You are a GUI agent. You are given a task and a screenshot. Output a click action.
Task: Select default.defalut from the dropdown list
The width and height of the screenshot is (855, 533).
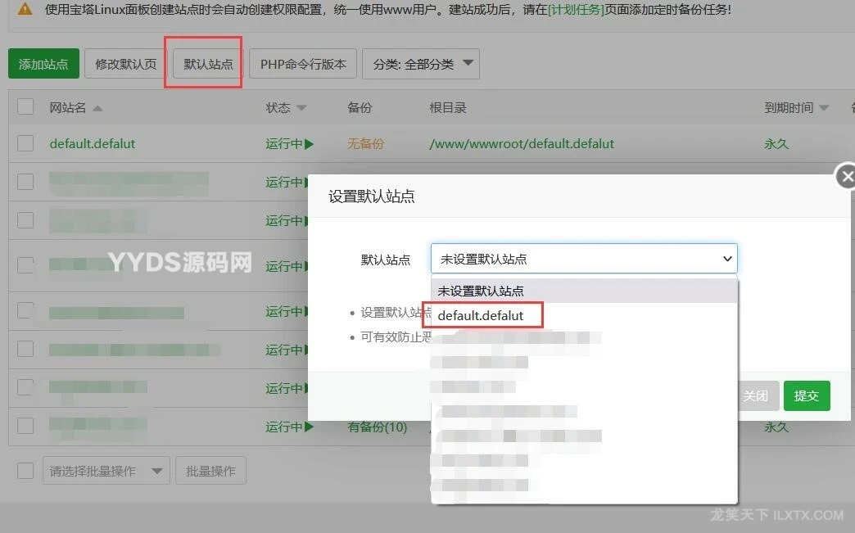pos(481,315)
